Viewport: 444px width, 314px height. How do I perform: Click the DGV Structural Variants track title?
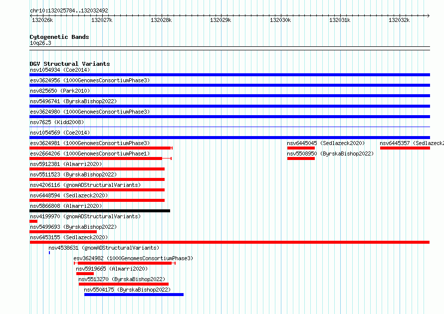click(70, 64)
